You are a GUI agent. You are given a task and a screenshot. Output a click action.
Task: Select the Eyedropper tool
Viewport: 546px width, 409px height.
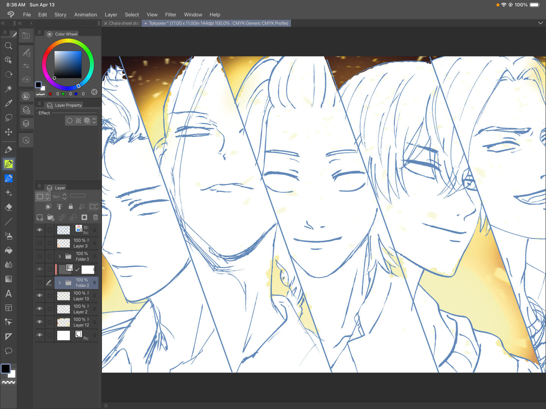pyautogui.click(x=8, y=103)
